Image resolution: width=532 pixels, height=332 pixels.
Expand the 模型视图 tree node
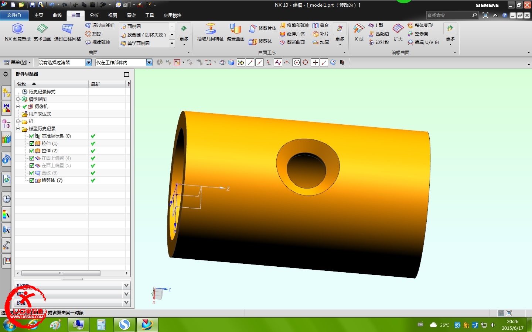[18, 99]
